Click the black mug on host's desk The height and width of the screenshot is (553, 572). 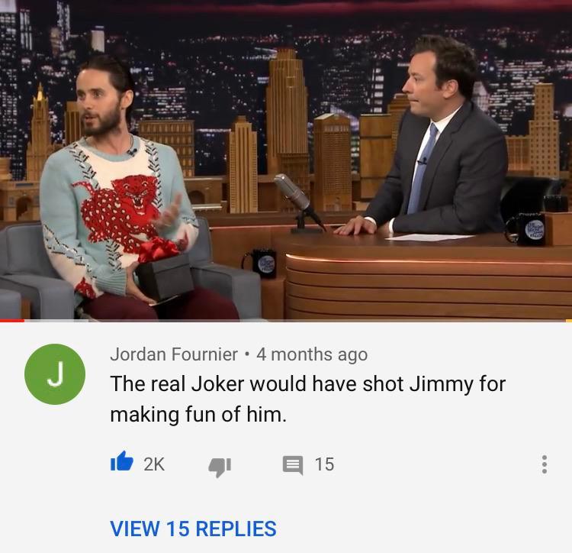point(527,230)
